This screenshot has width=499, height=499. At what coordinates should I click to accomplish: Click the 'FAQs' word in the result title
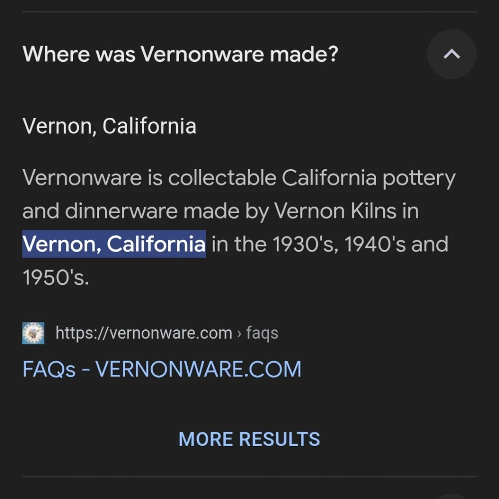click(49, 369)
